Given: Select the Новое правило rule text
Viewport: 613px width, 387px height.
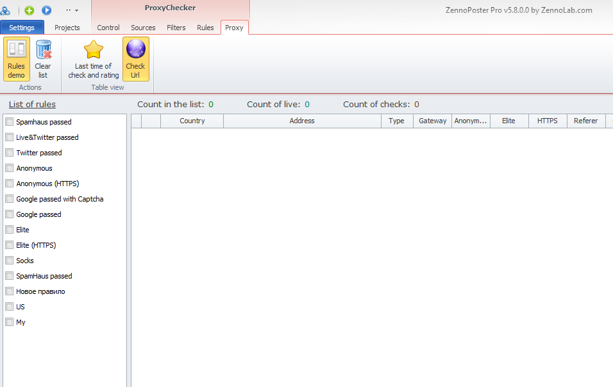Looking at the screenshot, I should point(40,291).
